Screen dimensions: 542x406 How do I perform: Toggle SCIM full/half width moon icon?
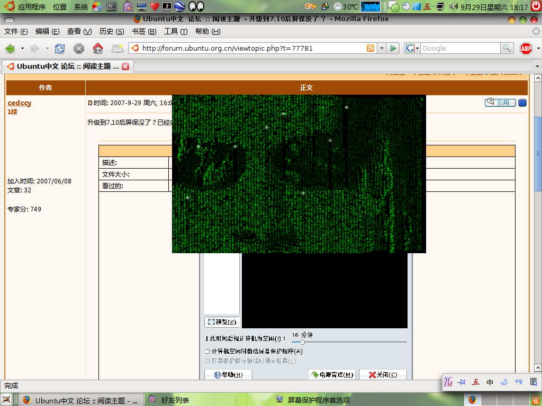click(504, 382)
